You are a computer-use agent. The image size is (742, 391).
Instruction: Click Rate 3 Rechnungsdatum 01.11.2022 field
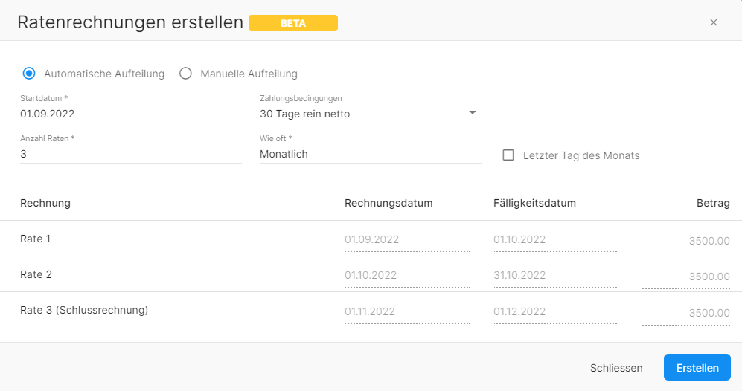[x=406, y=311]
